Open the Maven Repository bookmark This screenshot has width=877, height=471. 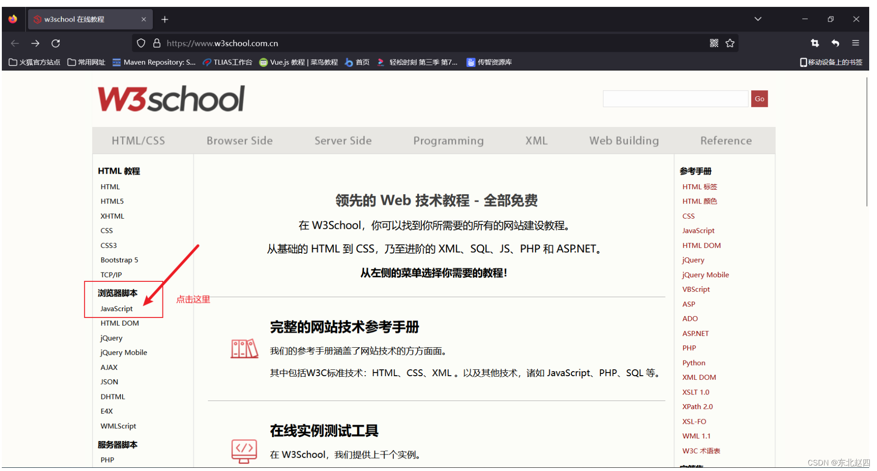[x=154, y=62]
